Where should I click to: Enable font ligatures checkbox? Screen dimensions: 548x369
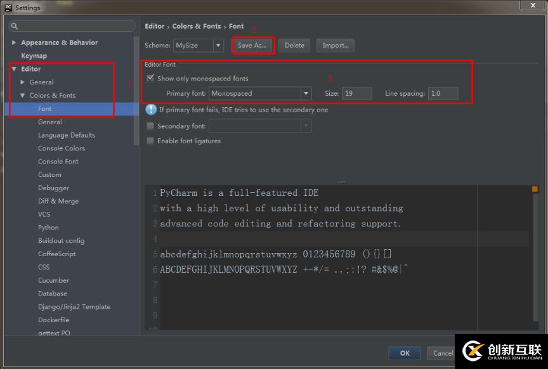point(150,141)
